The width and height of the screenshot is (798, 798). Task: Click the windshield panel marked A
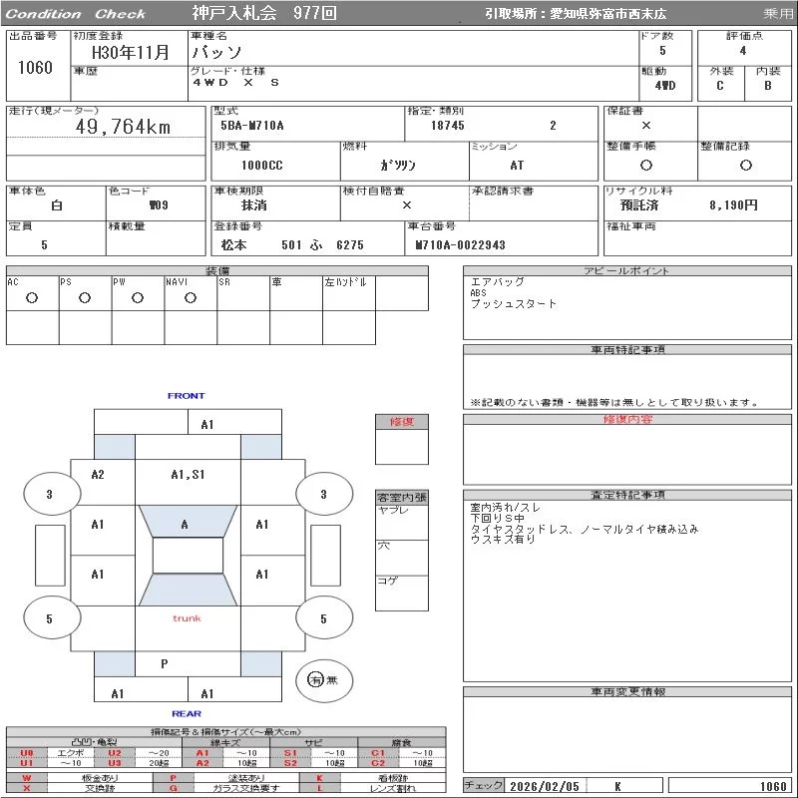(185, 524)
